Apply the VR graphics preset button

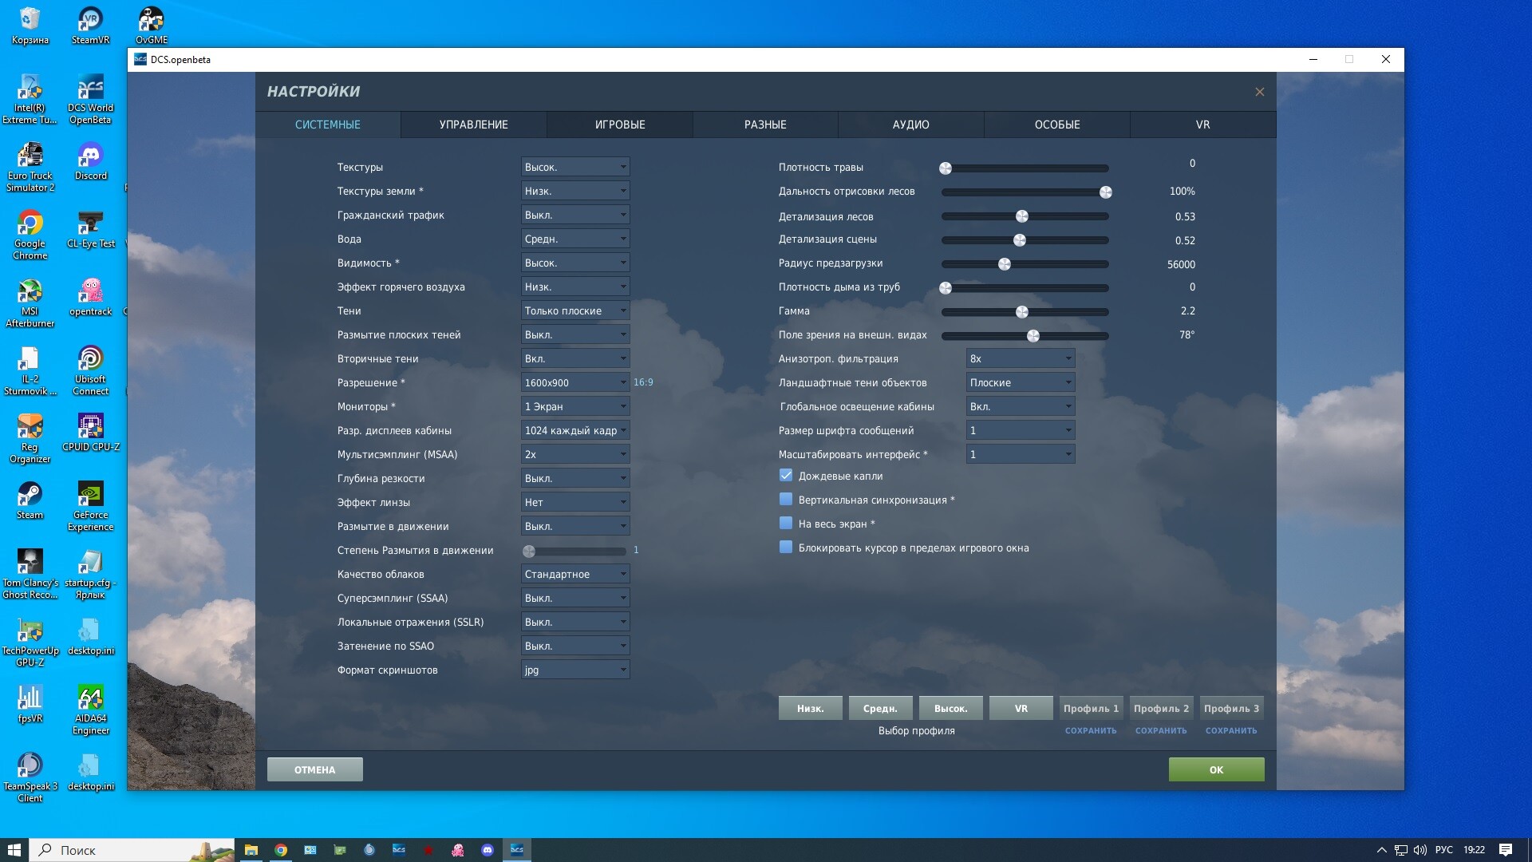click(x=1021, y=708)
